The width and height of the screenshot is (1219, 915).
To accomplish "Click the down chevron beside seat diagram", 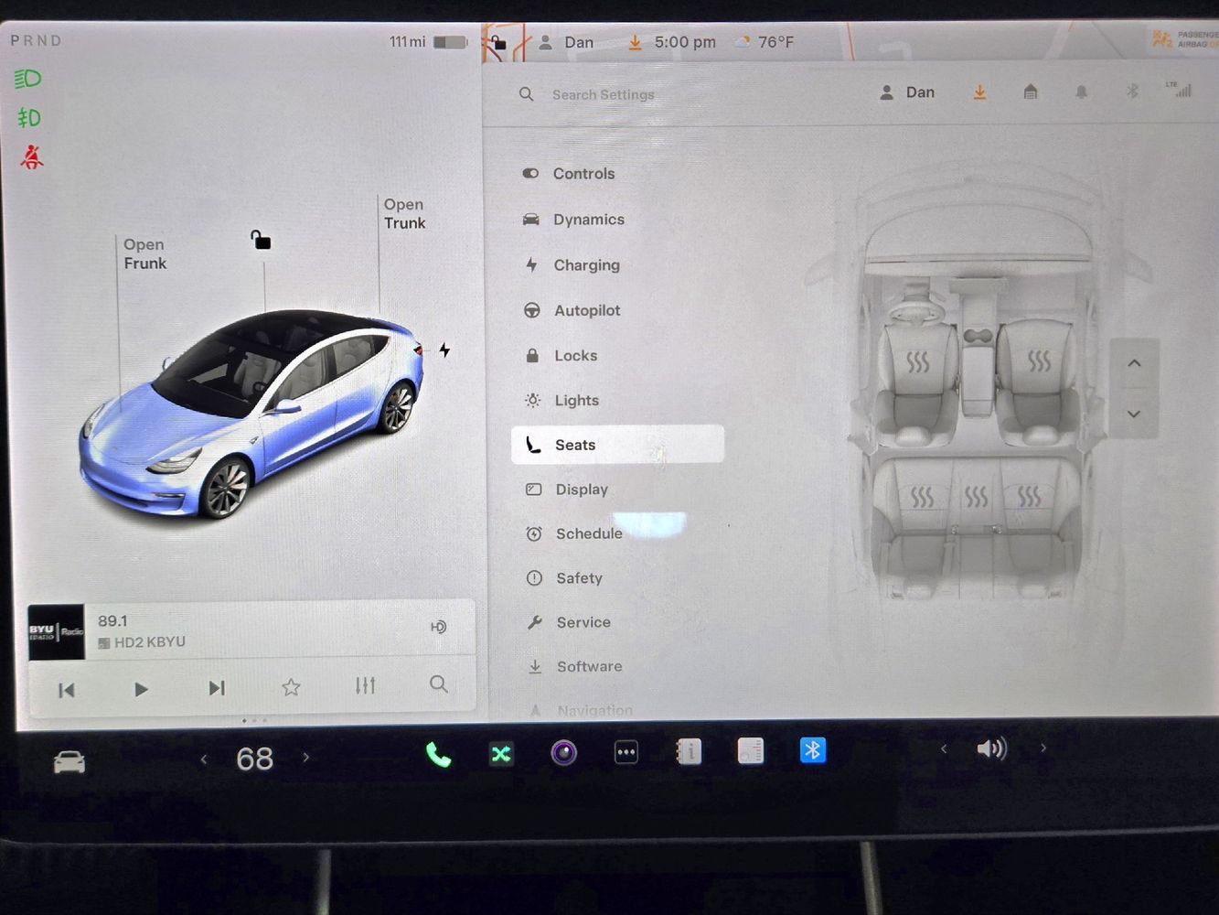I will (x=1134, y=414).
